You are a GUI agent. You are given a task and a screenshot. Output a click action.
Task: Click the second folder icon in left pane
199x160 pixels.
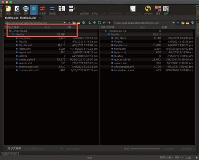point(79,23)
